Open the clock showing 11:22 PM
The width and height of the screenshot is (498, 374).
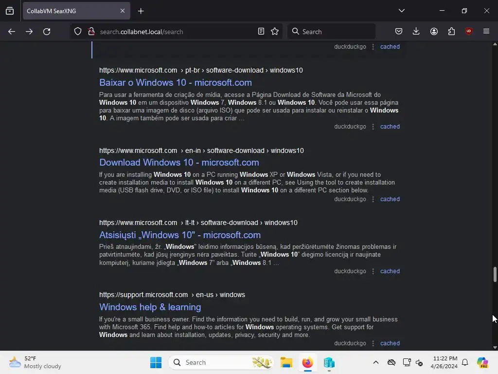point(444,362)
